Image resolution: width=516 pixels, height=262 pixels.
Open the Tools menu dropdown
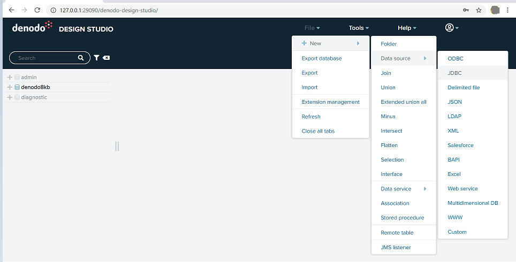click(x=359, y=28)
